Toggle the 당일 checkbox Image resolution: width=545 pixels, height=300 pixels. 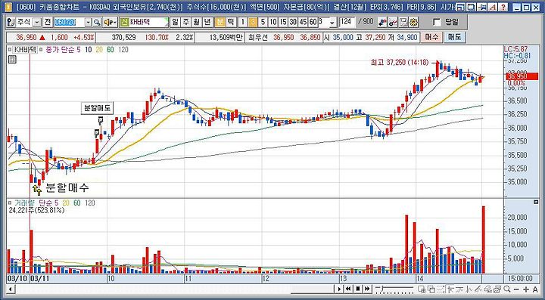pos(437,23)
